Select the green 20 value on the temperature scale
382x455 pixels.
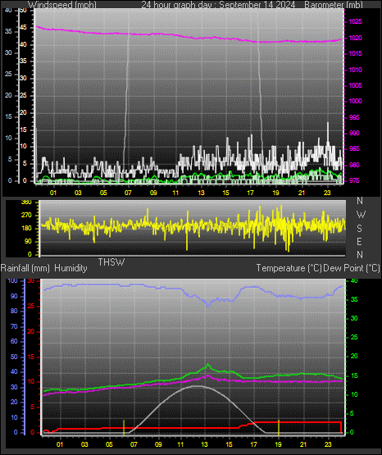(x=354, y=357)
